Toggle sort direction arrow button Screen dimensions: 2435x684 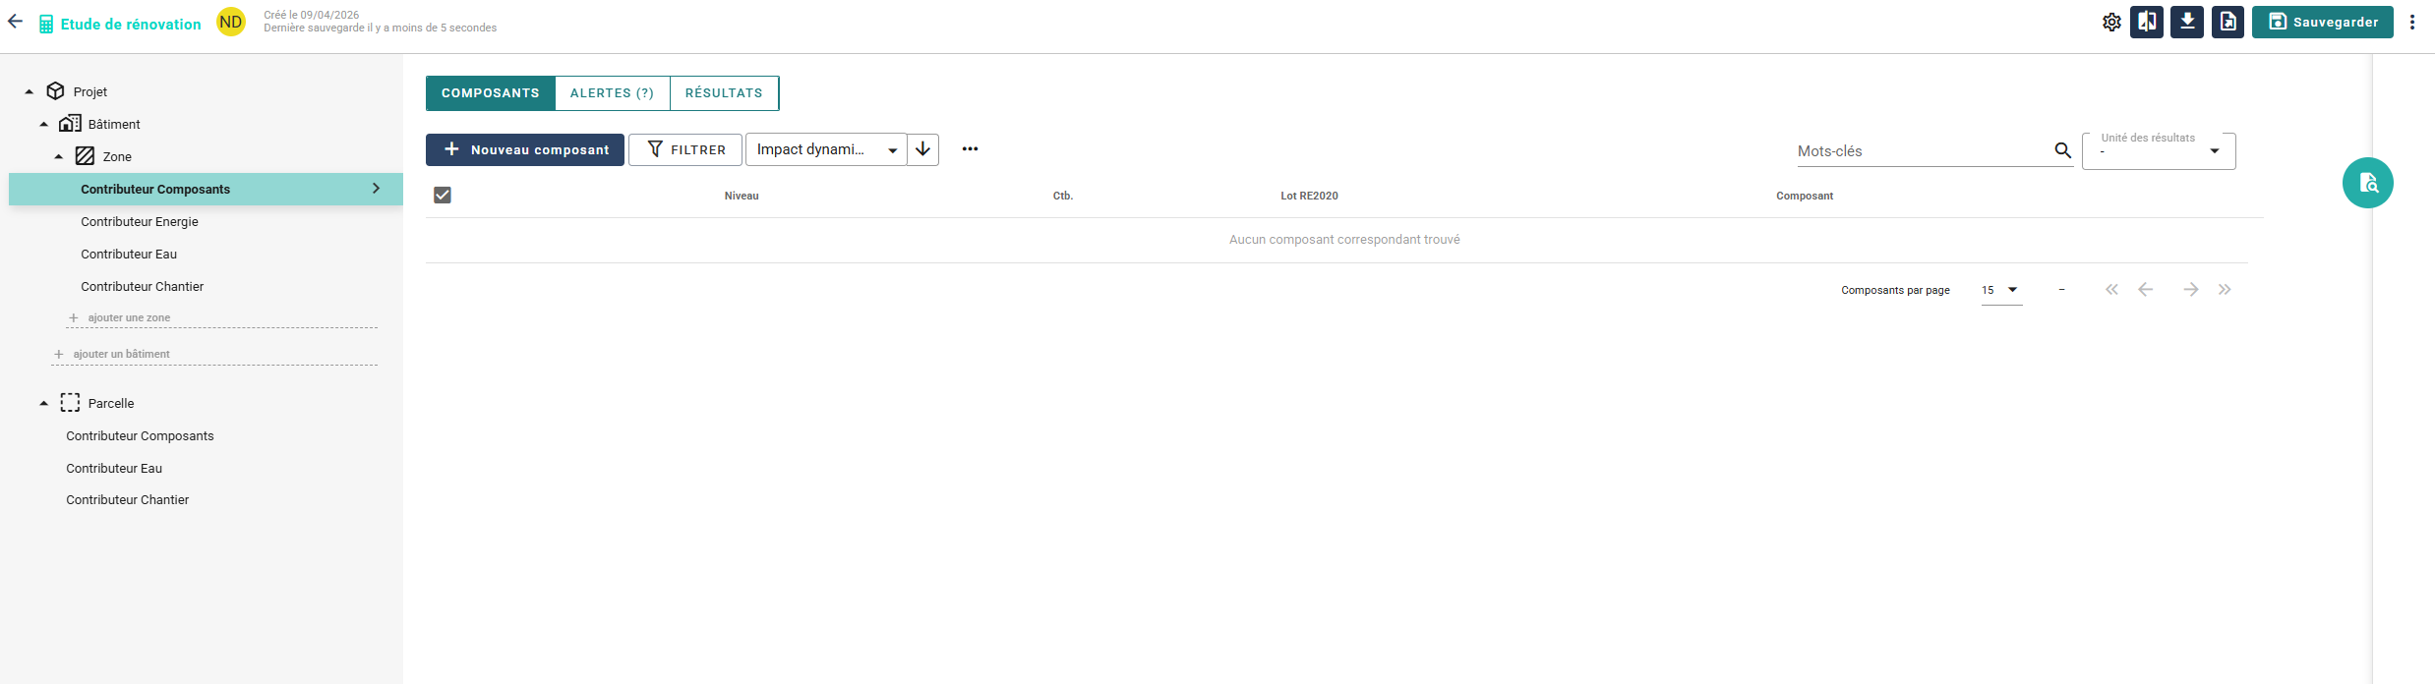pyautogui.click(x=922, y=149)
